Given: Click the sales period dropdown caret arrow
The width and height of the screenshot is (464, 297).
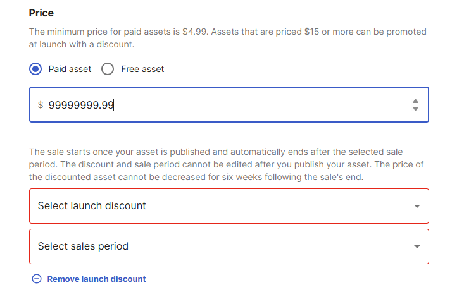Looking at the screenshot, I should [x=417, y=246].
